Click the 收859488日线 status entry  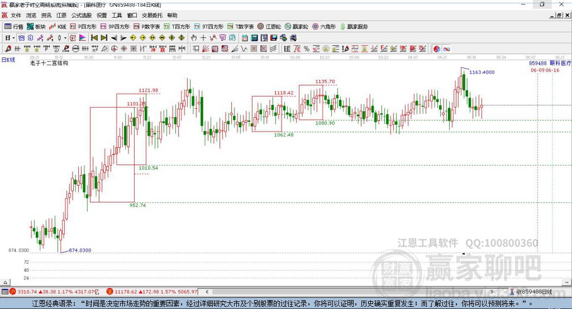click(x=531, y=292)
